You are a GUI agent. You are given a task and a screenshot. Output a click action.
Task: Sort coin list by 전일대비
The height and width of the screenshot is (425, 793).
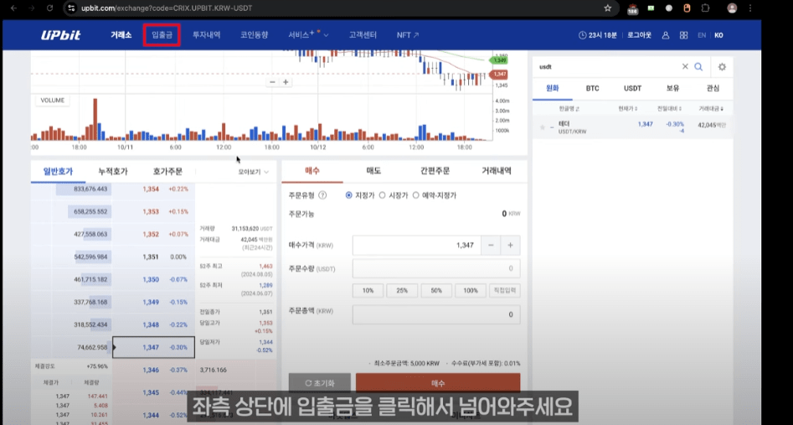pos(670,109)
